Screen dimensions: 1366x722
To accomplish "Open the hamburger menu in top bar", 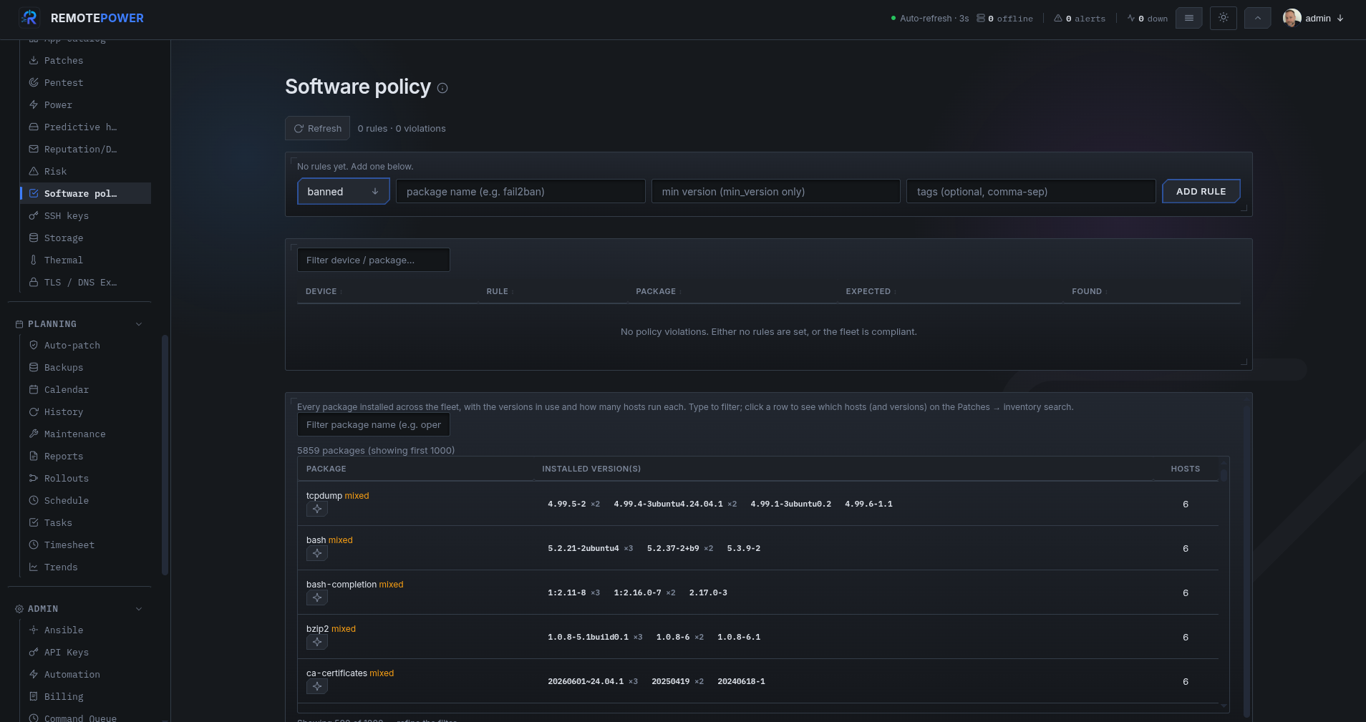I will [1189, 18].
